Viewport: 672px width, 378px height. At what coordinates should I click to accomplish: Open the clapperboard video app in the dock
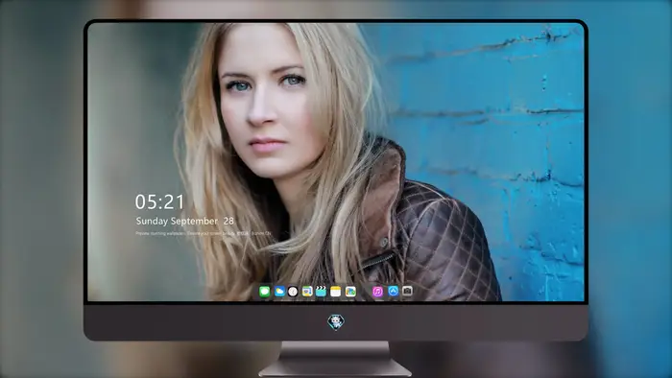tap(321, 292)
